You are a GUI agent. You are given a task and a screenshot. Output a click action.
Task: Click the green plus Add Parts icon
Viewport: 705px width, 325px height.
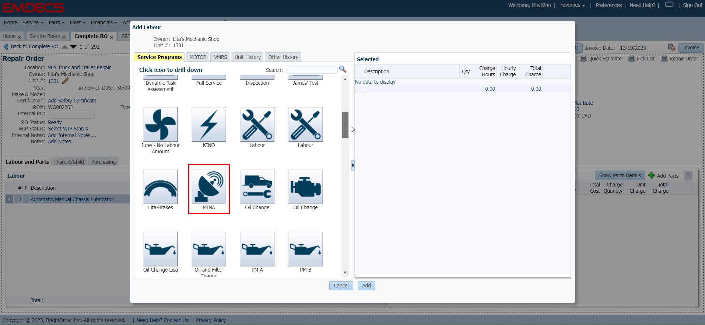[x=652, y=175]
